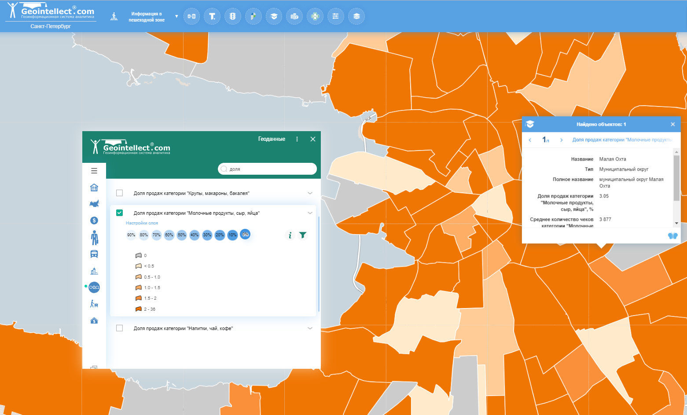Select the Russia map sidebar category
This screenshot has width=687, height=415.
point(94,204)
